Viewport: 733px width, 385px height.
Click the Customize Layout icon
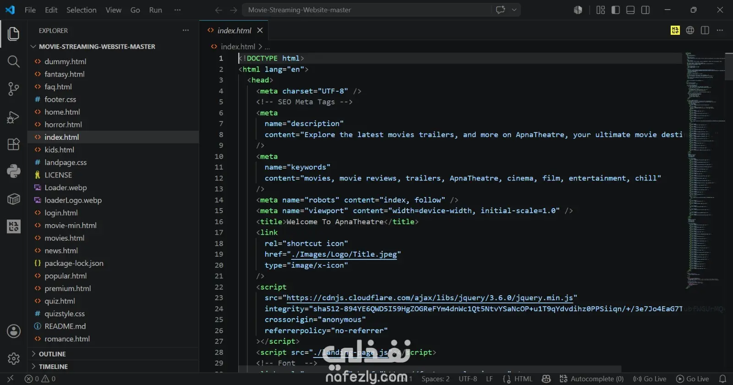click(x=601, y=10)
